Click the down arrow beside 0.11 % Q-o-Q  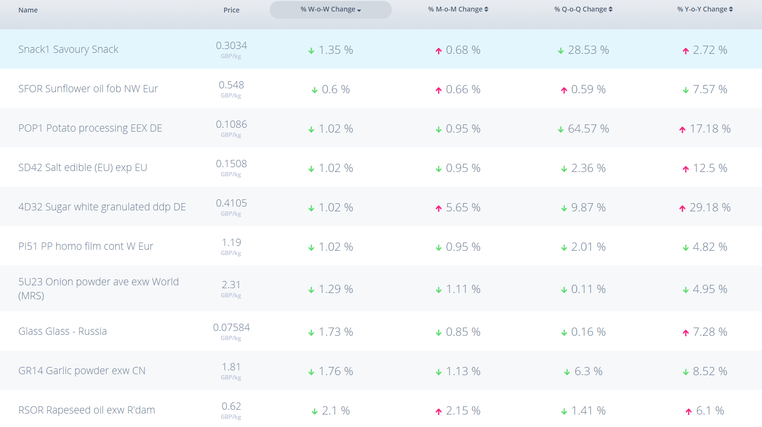click(564, 290)
